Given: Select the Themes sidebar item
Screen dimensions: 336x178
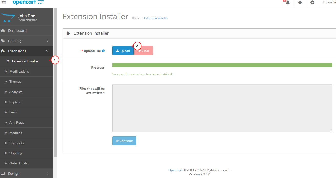Looking at the screenshot, I should (x=15, y=82).
